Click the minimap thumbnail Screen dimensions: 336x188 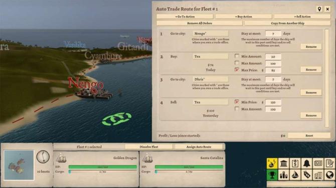[19, 165]
